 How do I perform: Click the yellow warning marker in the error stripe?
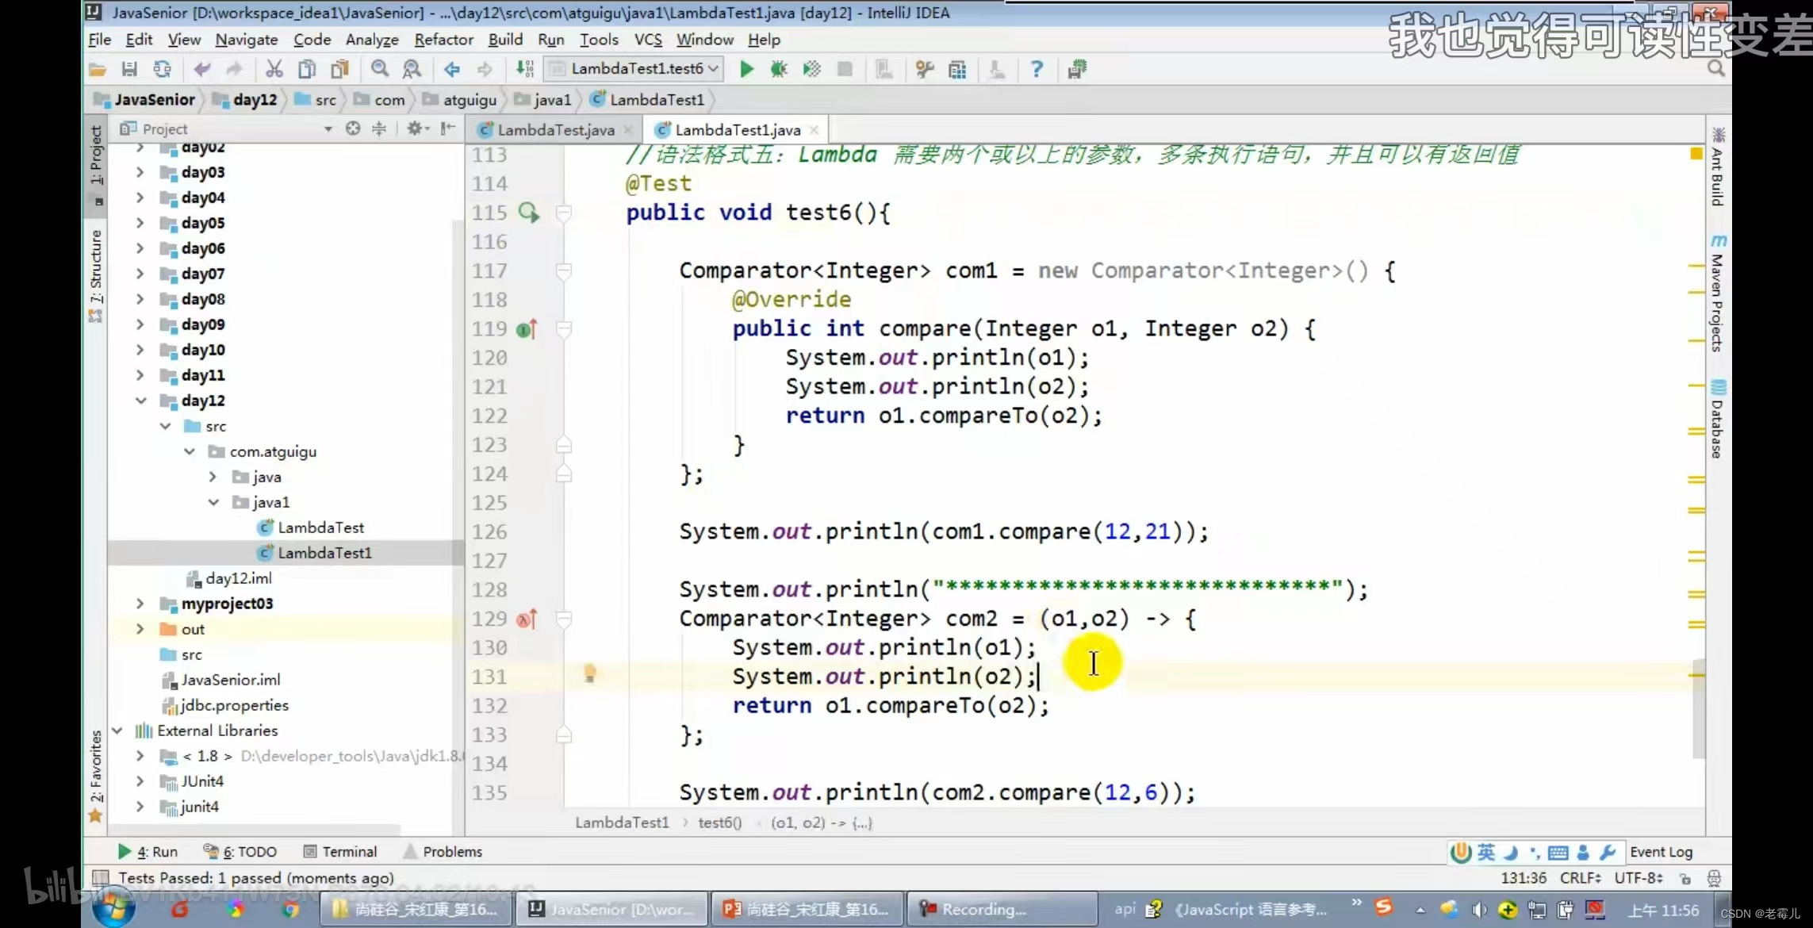pyautogui.click(x=1696, y=154)
